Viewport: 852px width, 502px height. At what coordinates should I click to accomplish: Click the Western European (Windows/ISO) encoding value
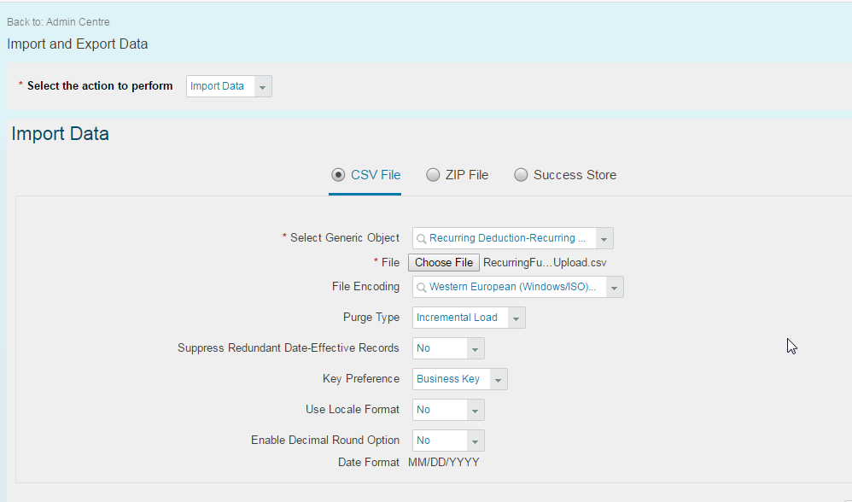[512, 287]
